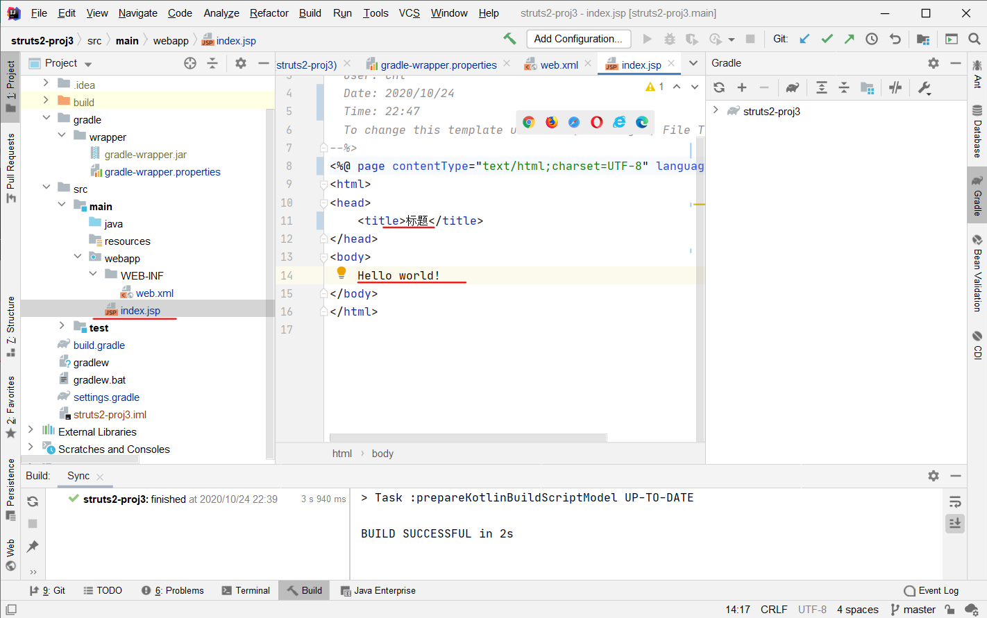The height and width of the screenshot is (618, 987).
Task: Toggle Gradle offline mode icon
Action: [895, 87]
